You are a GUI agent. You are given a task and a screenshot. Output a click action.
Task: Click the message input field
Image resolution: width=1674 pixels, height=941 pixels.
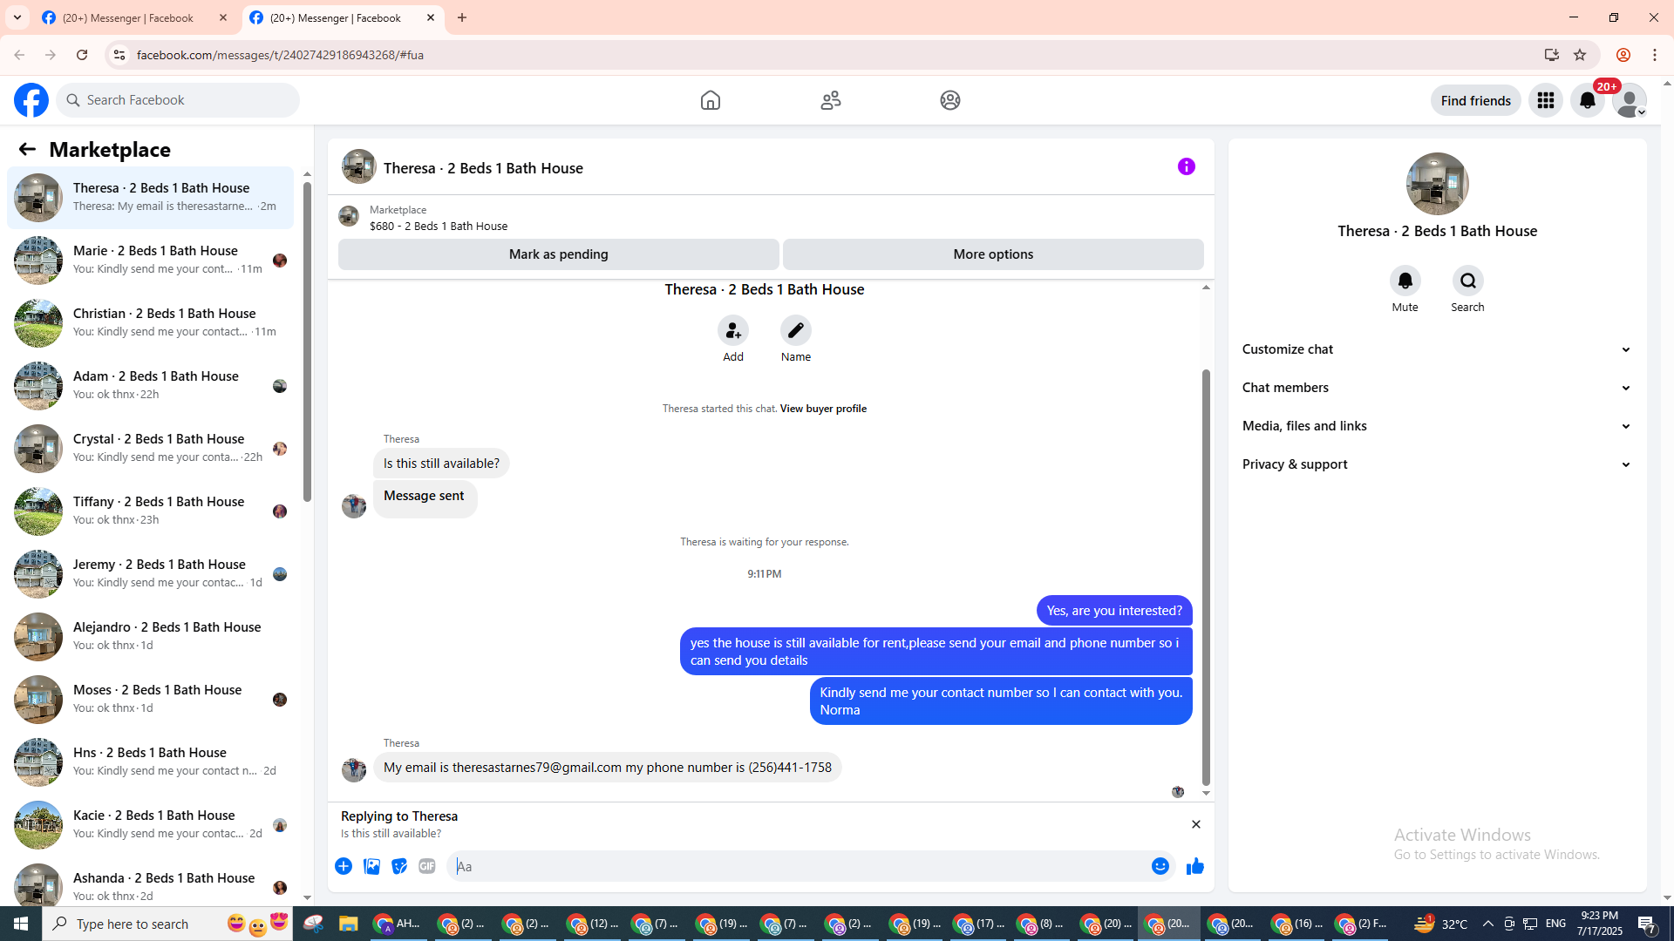798,866
